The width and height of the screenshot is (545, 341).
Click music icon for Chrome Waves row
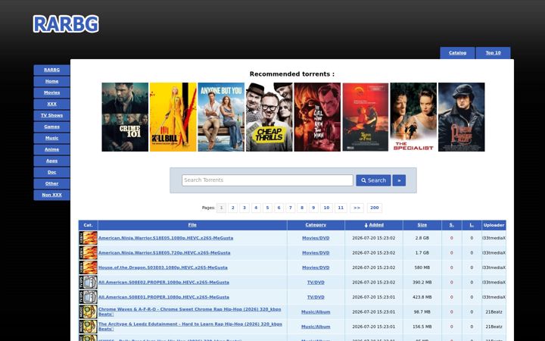pyautogui.click(x=89, y=311)
